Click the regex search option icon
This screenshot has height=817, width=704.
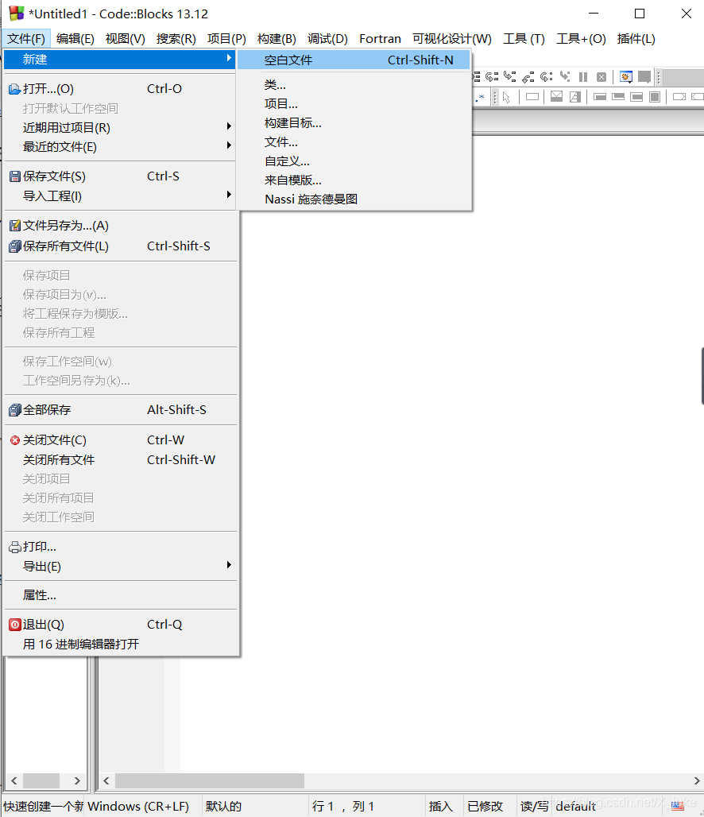click(x=479, y=98)
